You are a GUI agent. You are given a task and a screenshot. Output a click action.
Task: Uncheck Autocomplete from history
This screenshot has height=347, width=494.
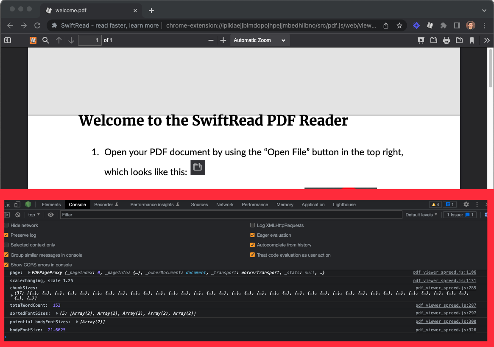coord(252,245)
